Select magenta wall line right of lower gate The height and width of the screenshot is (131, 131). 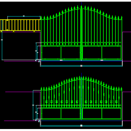click(127, 92)
